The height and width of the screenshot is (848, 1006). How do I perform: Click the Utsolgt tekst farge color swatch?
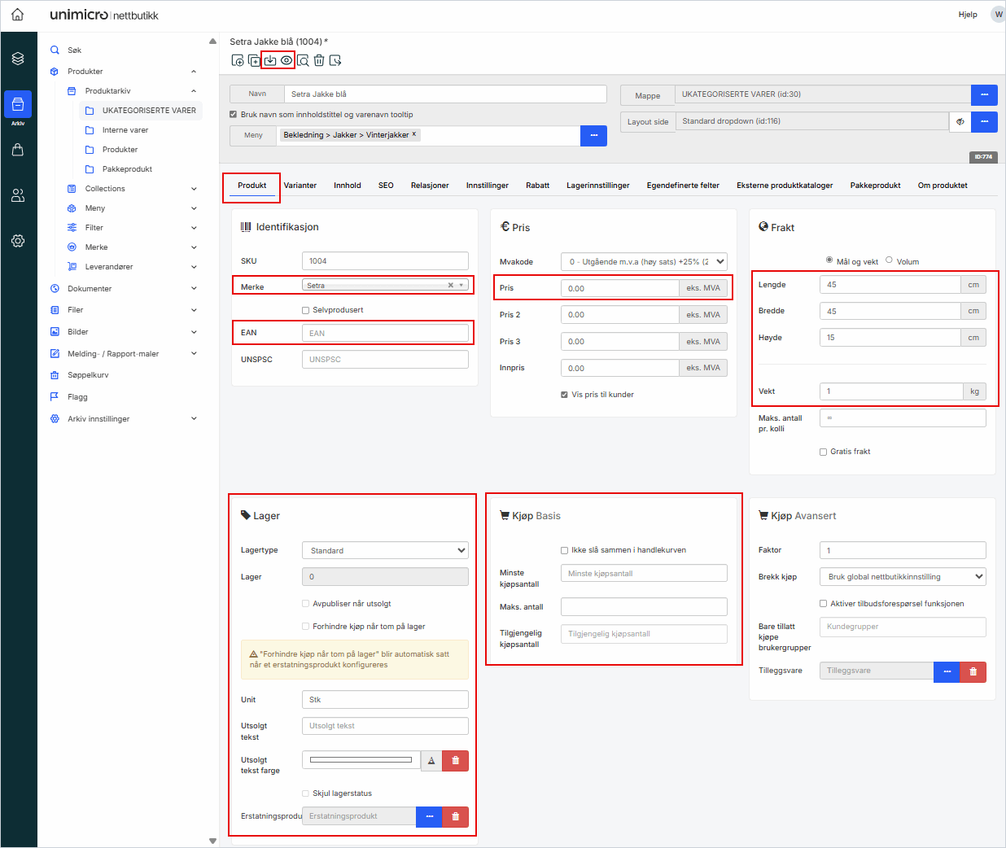pos(361,760)
